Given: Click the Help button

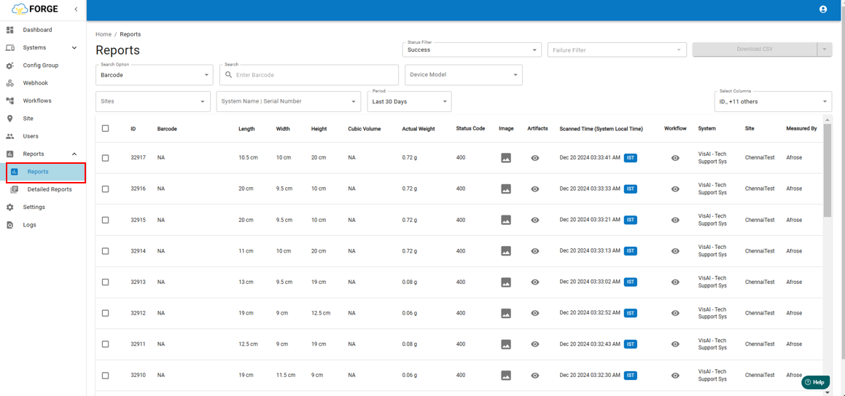Looking at the screenshot, I should coord(815,382).
